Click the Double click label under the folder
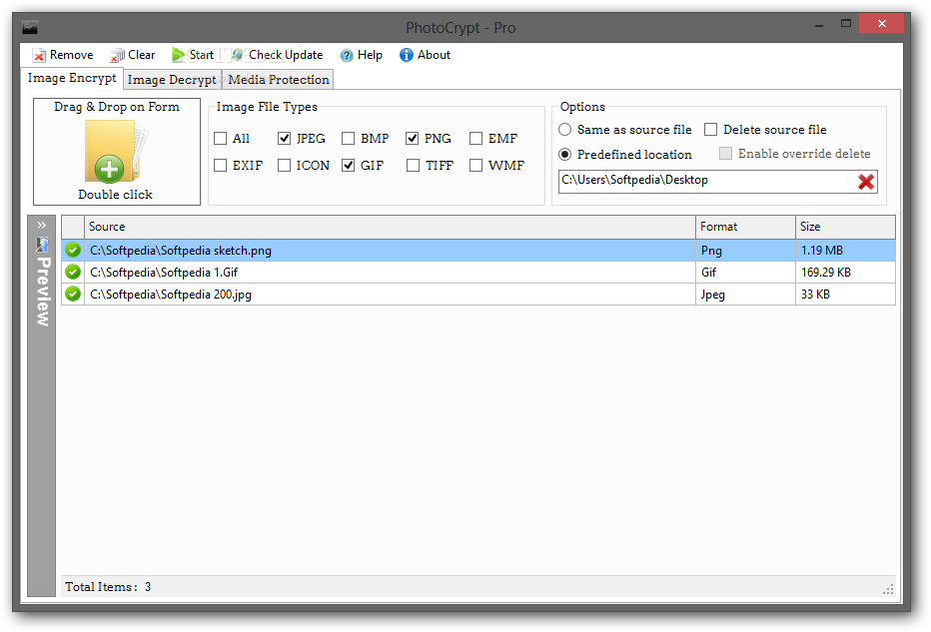931x632 pixels. tap(115, 195)
